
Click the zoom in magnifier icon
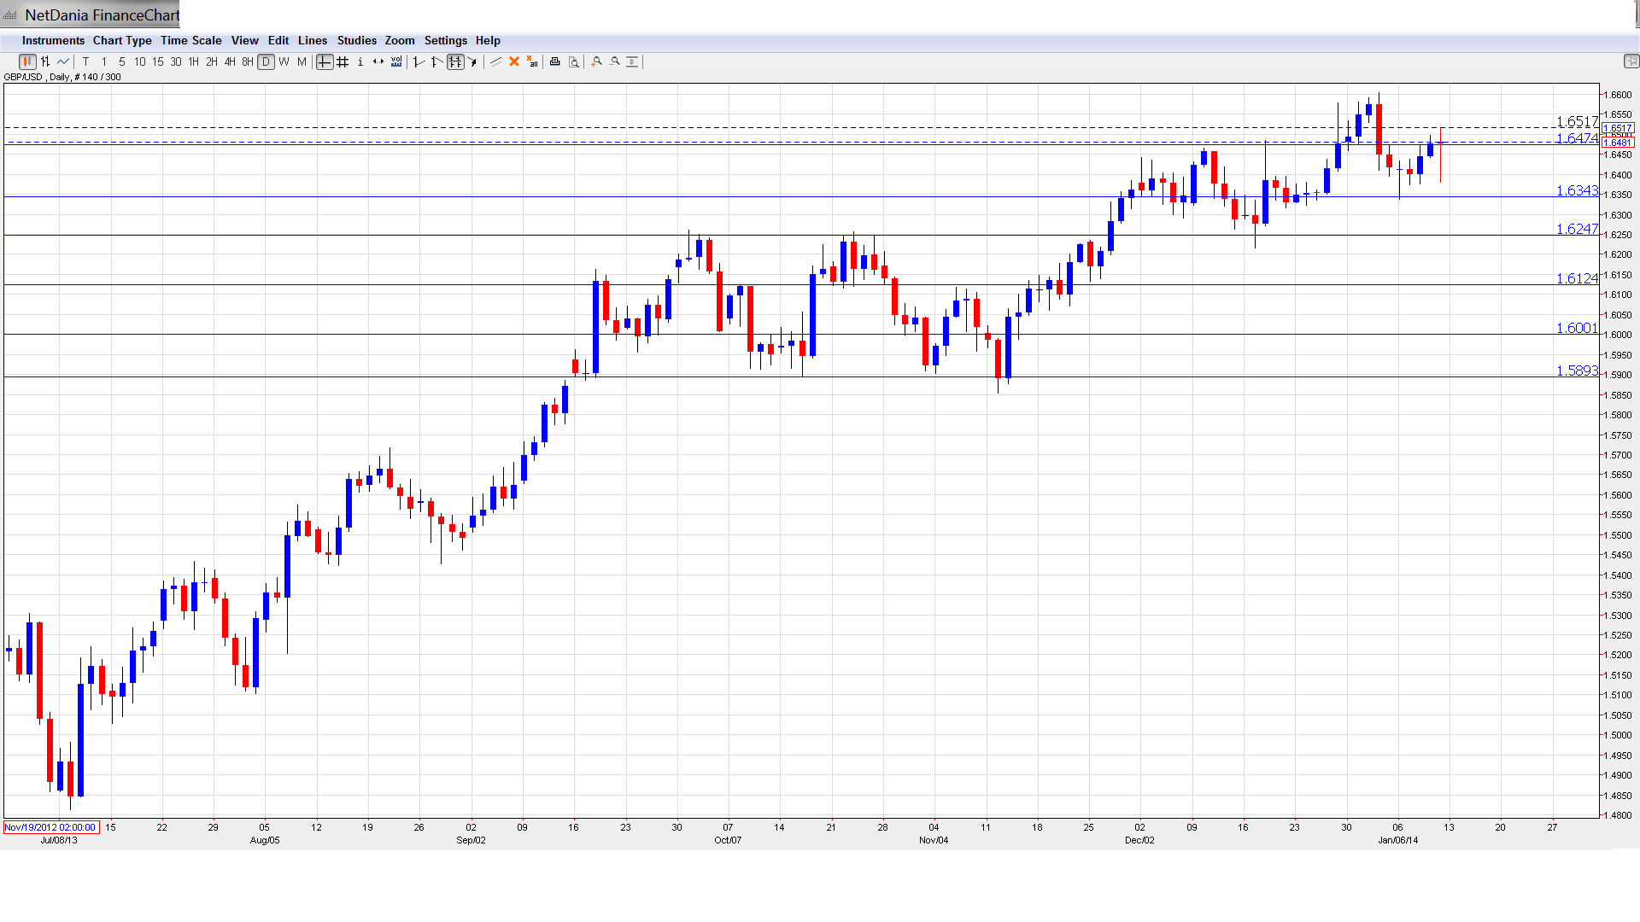click(597, 61)
